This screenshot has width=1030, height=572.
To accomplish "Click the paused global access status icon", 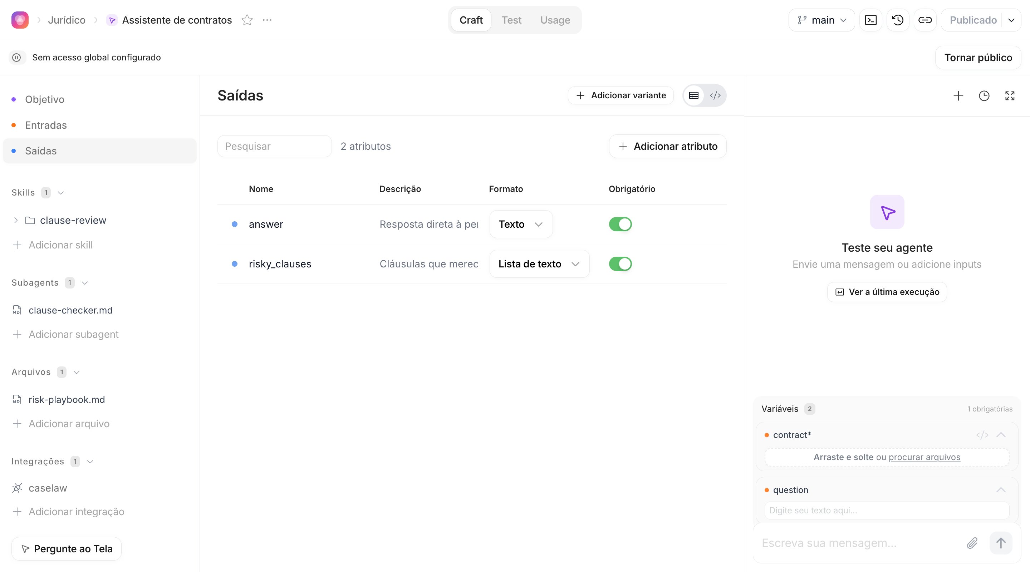I will coord(16,58).
